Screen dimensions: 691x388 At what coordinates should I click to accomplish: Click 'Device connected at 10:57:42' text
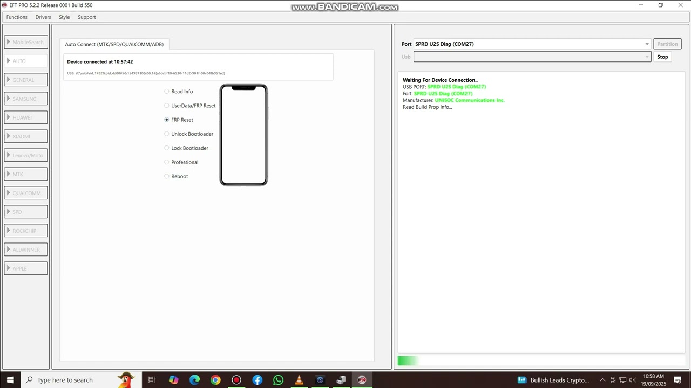[100, 62]
